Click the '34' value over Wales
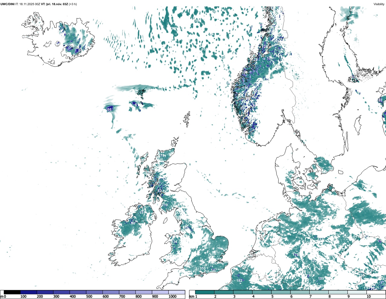This screenshot has width=386, height=299. (175, 242)
